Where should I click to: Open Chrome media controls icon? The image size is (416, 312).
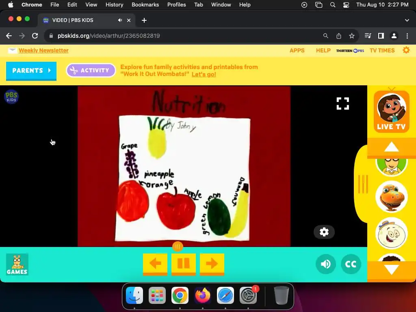[368, 36]
